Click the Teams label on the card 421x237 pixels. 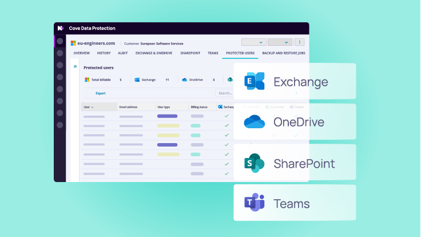click(x=292, y=204)
